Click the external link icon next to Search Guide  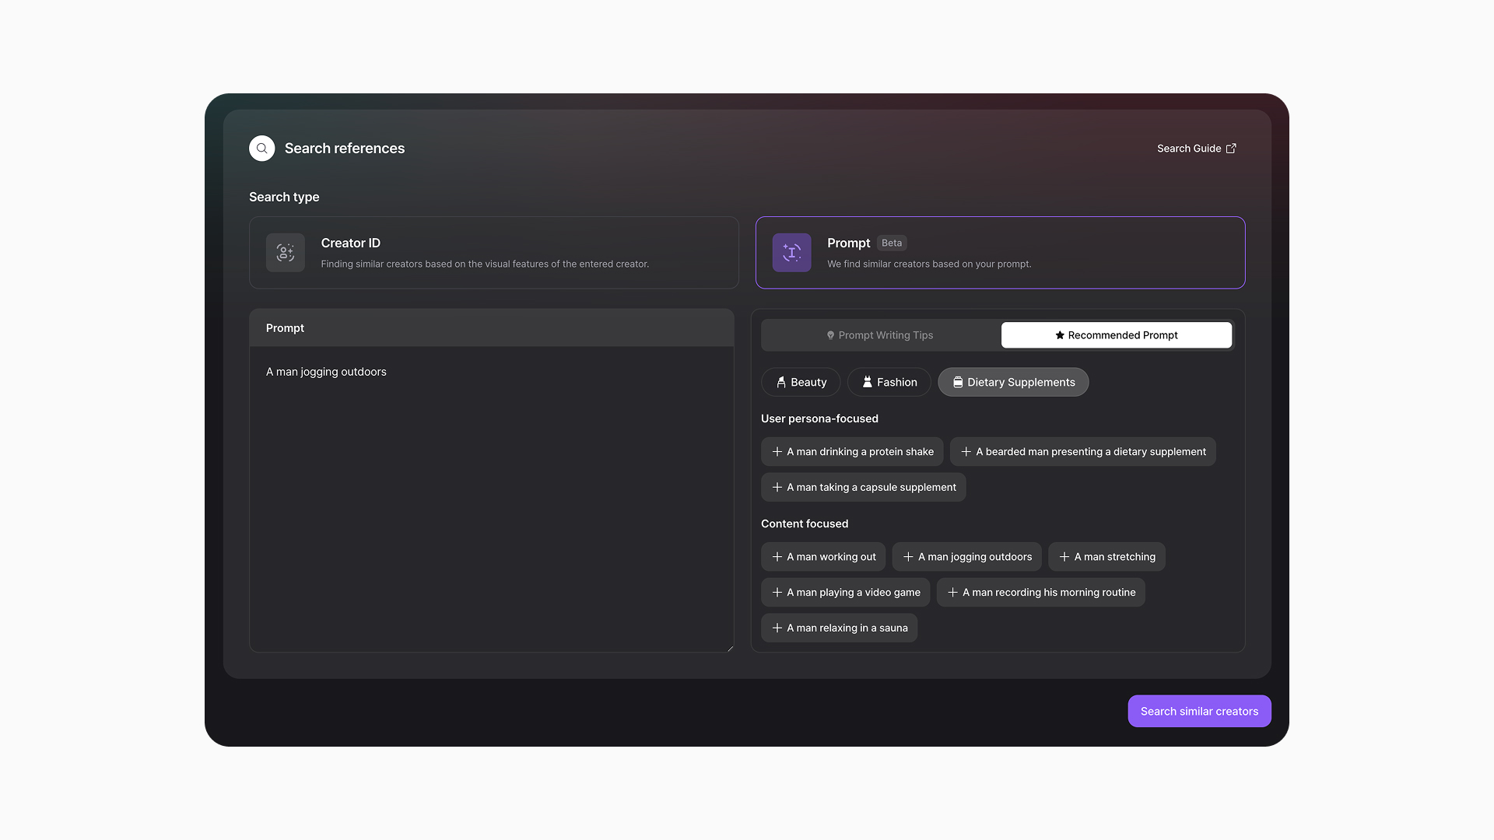point(1231,149)
